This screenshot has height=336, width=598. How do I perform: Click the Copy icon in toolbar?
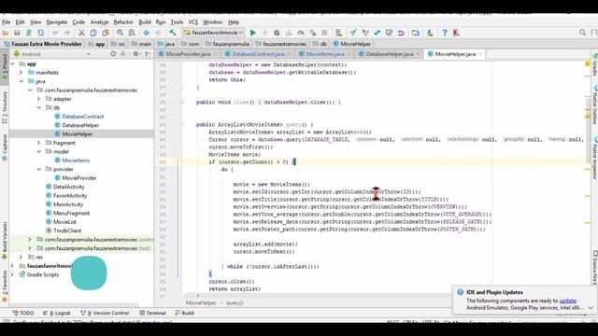93,33
